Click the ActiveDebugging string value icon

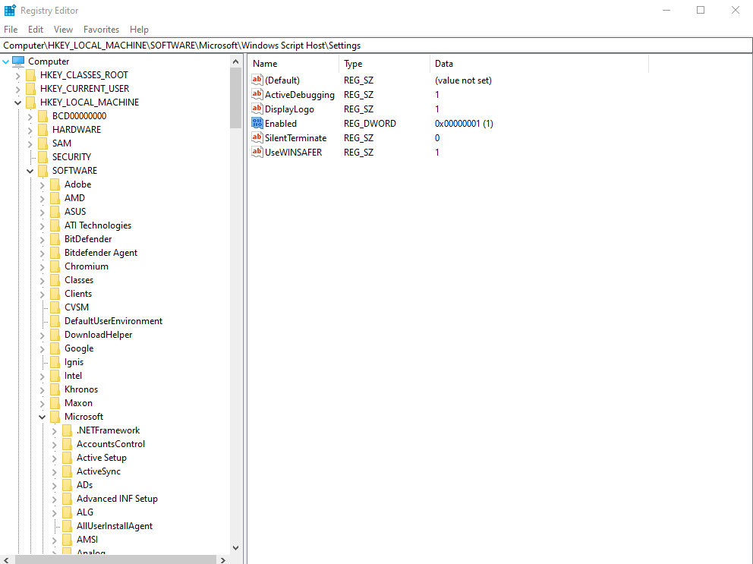(x=257, y=95)
